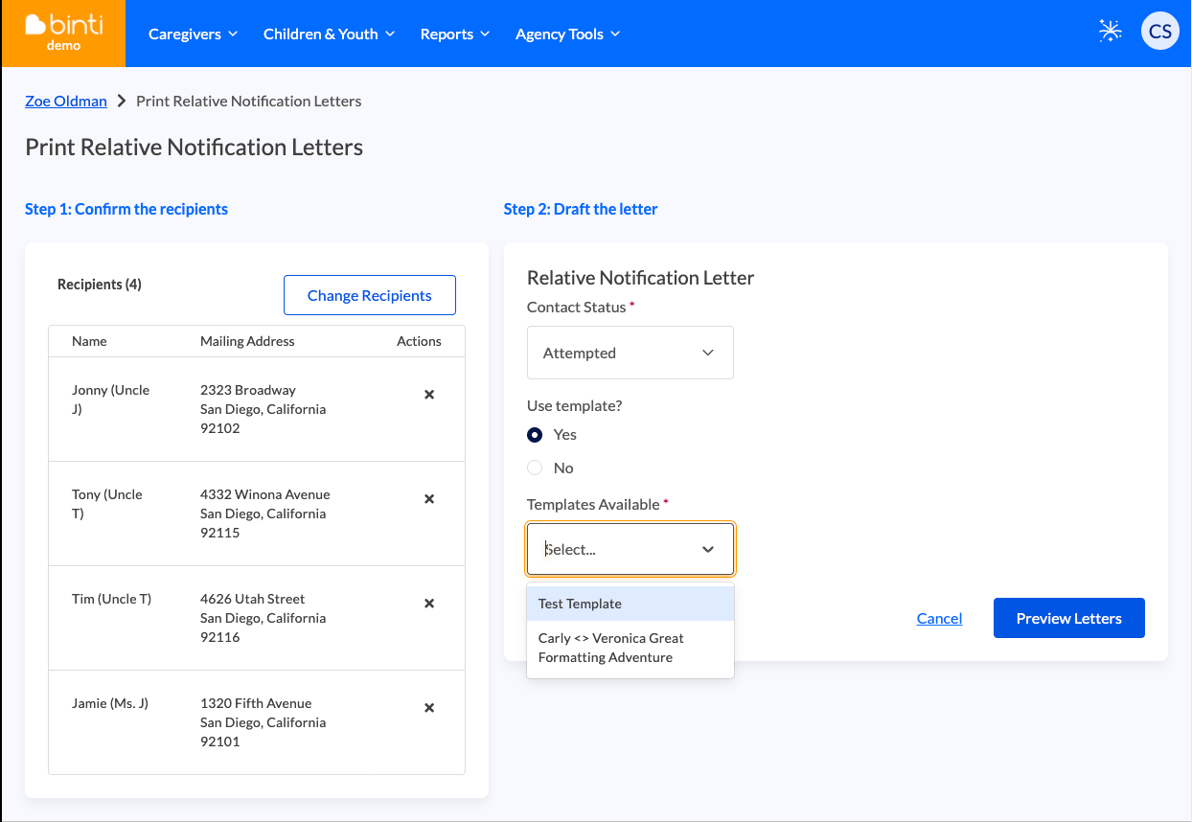The image size is (1192, 822).
Task: Open the Agency Tools menu
Action: coord(567,34)
